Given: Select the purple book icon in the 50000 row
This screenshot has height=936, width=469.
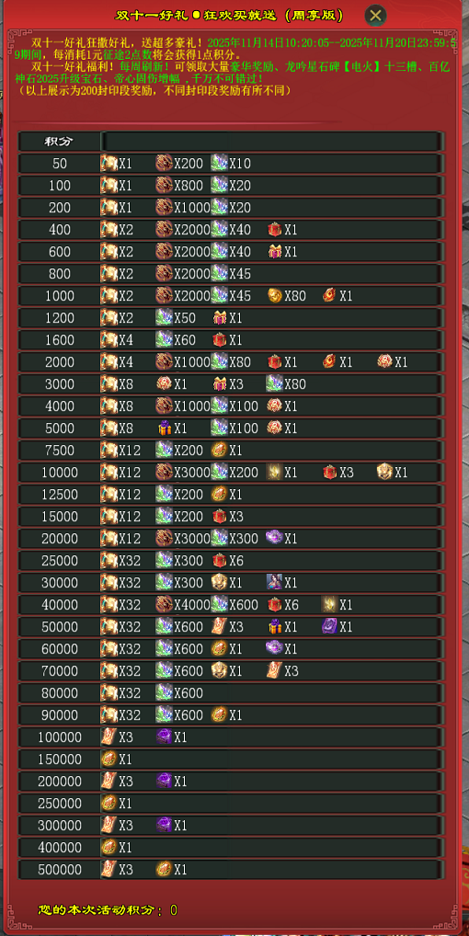Looking at the screenshot, I should (x=329, y=627).
